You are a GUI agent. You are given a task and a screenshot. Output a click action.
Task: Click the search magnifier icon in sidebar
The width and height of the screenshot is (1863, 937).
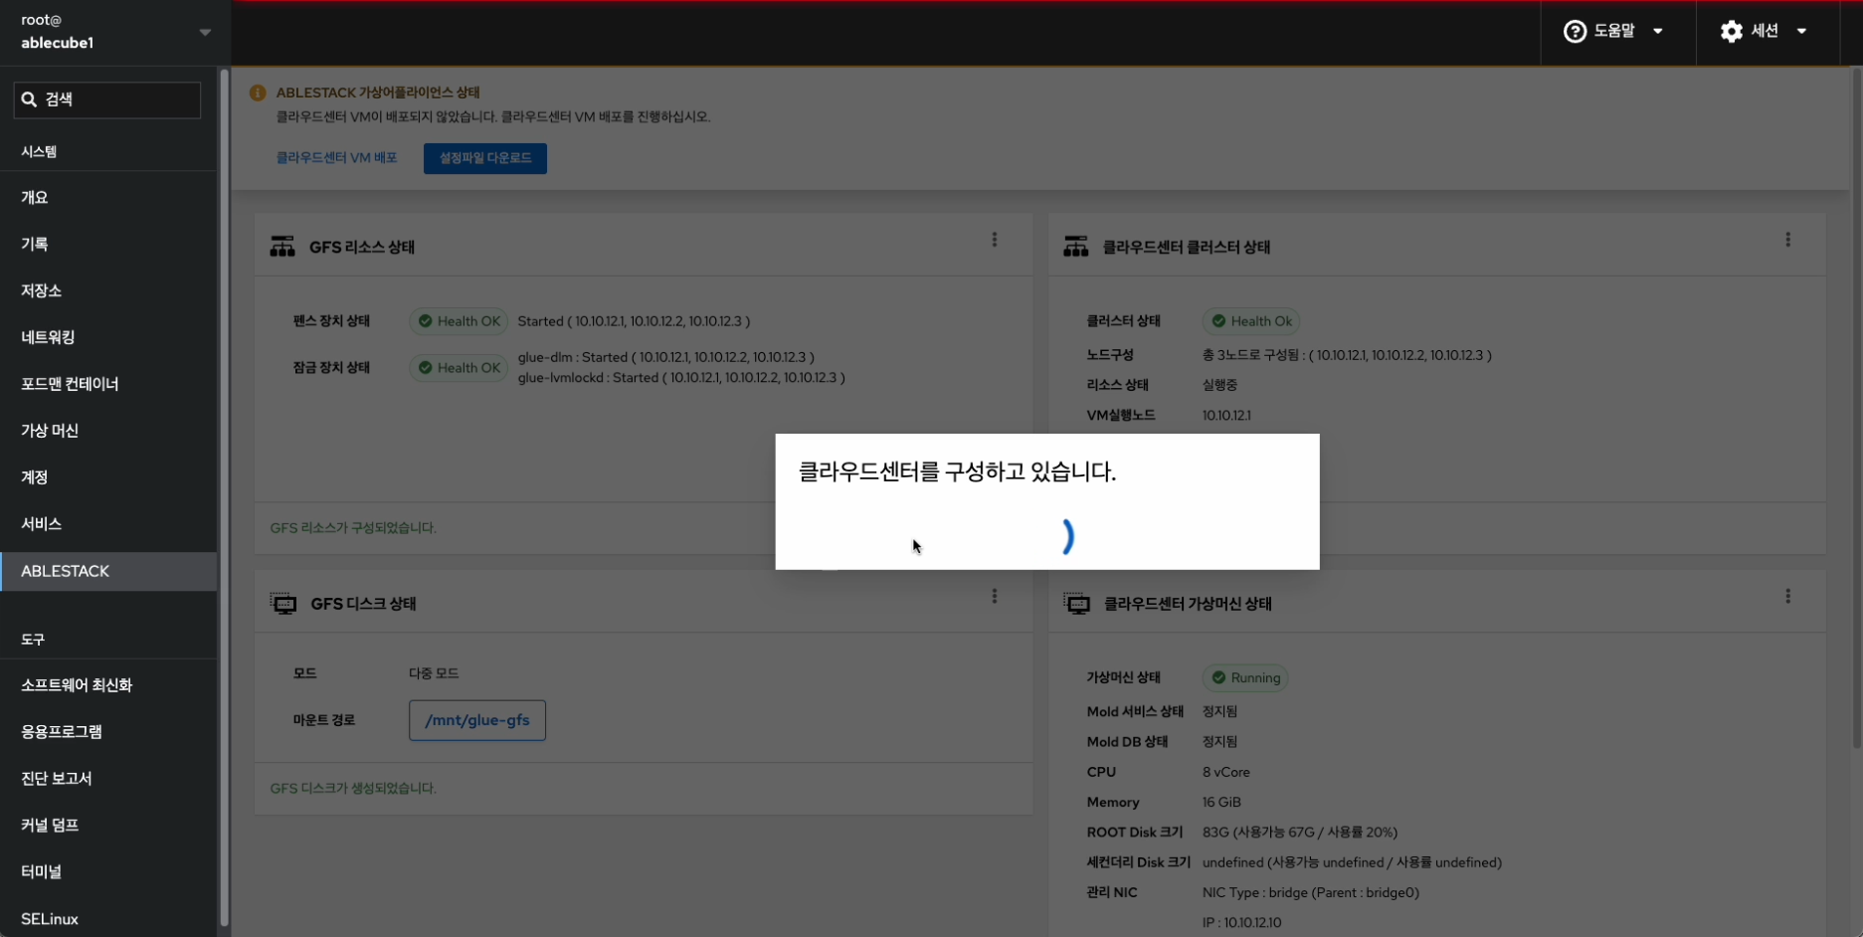coord(30,99)
